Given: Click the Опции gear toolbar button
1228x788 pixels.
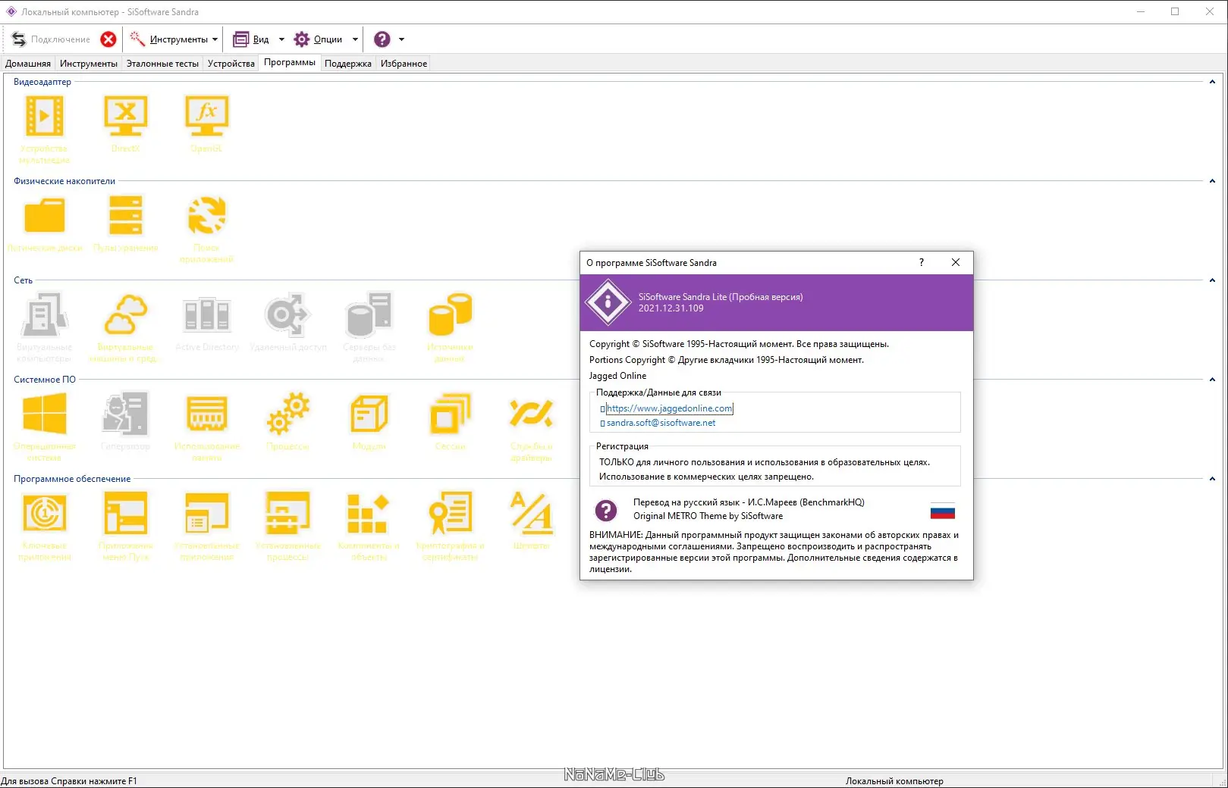Looking at the screenshot, I should (318, 39).
